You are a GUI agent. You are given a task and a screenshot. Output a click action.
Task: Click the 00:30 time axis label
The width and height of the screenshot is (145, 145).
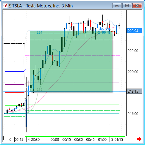point(78,140)
